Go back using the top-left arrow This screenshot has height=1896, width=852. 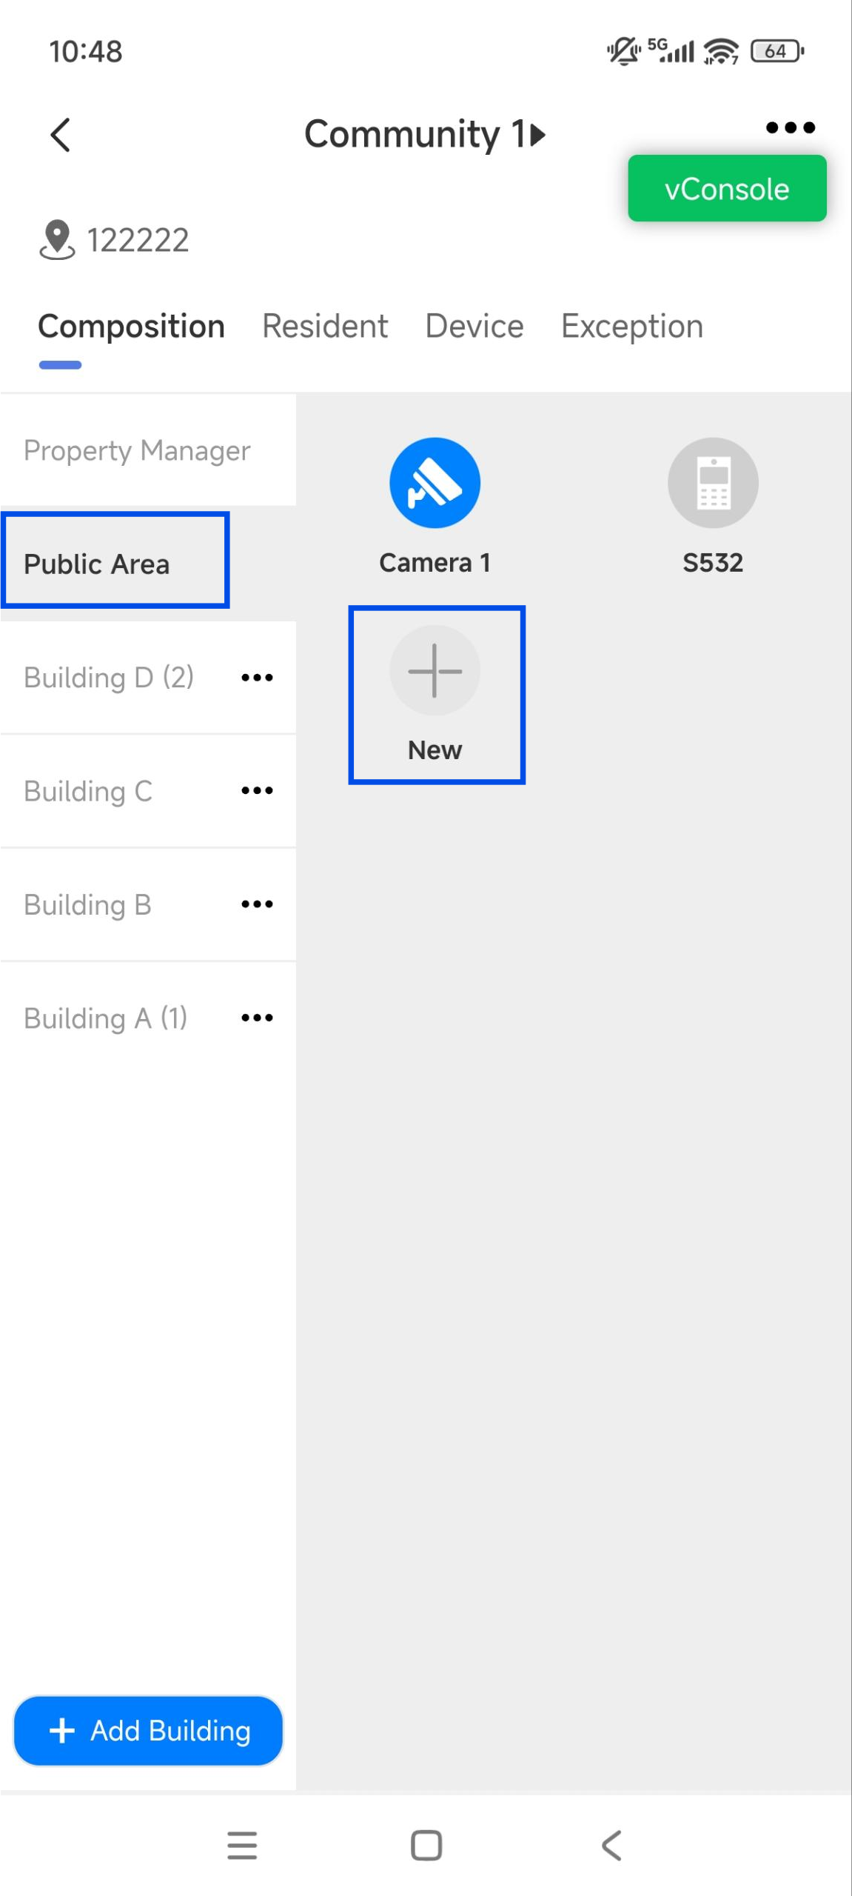[61, 135]
